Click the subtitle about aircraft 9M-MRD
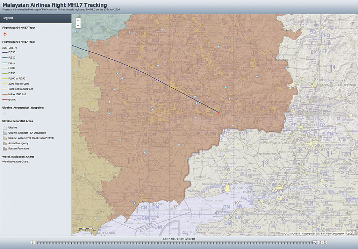This screenshot has height=249, width=358. (x=61, y=9)
